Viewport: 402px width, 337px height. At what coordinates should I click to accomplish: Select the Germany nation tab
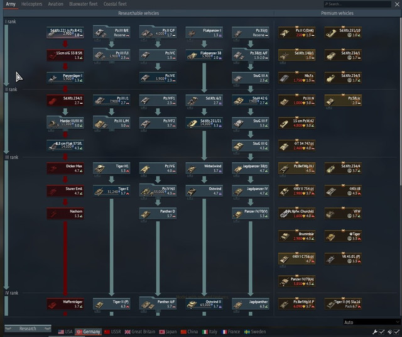point(89,331)
